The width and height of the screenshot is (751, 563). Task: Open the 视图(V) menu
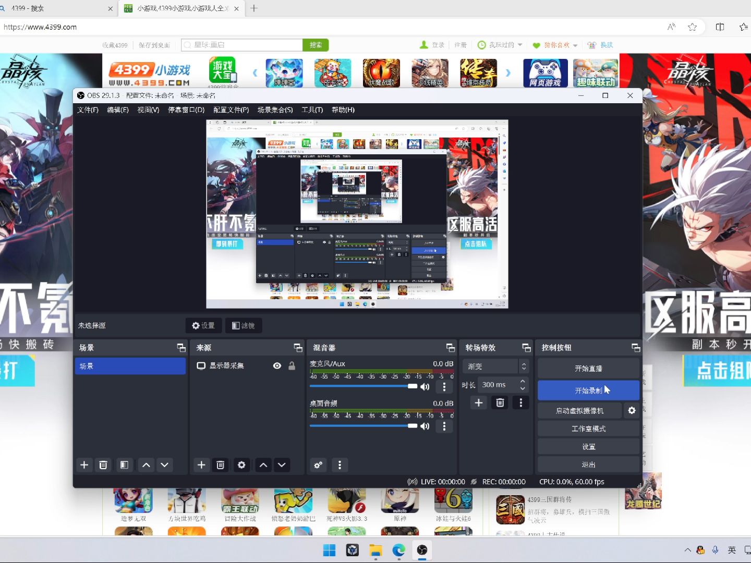tap(148, 110)
